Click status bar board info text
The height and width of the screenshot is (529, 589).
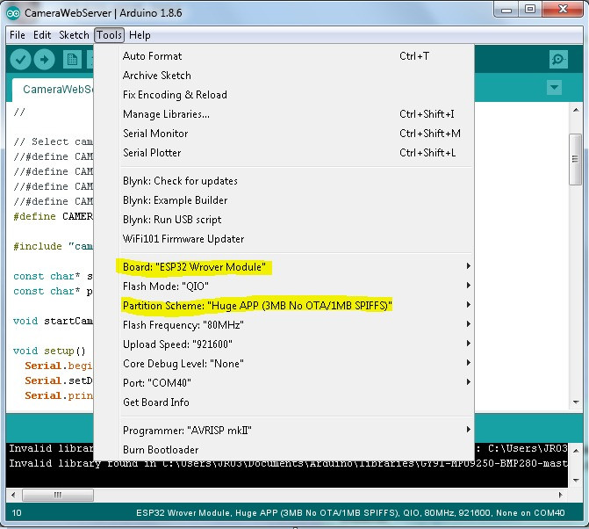pos(350,513)
